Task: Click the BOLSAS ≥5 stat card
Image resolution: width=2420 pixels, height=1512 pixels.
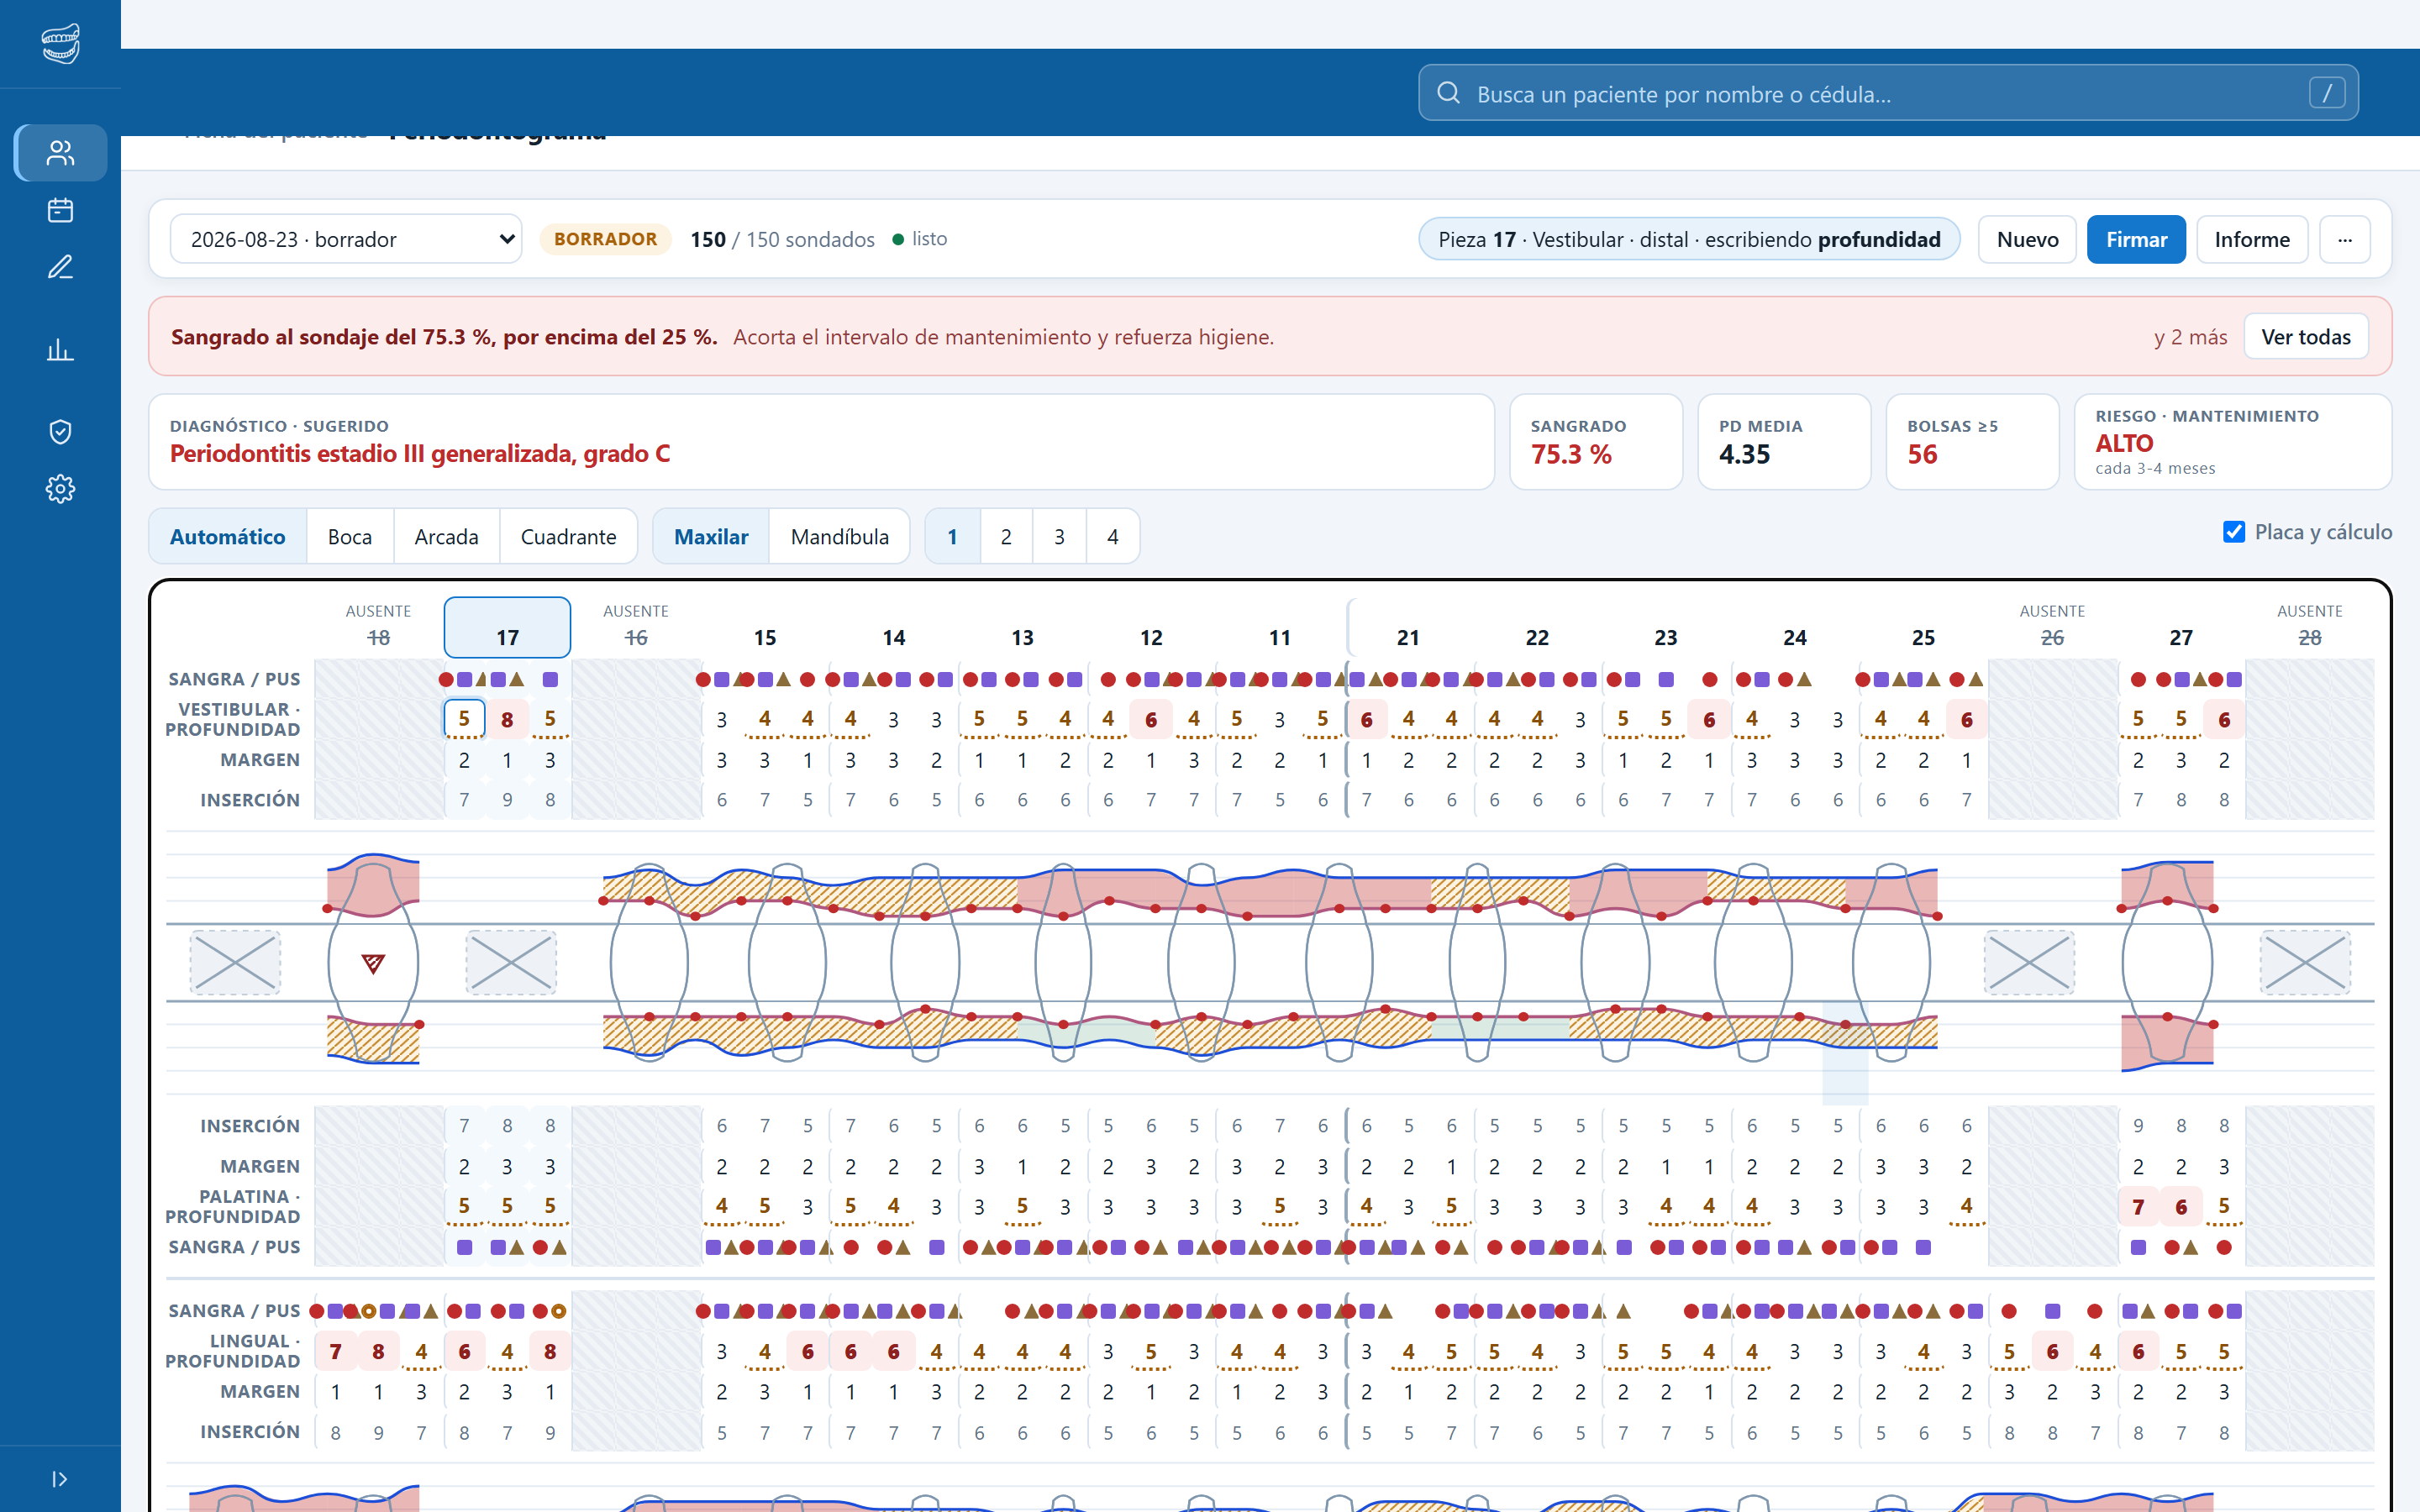Action: tap(1972, 442)
